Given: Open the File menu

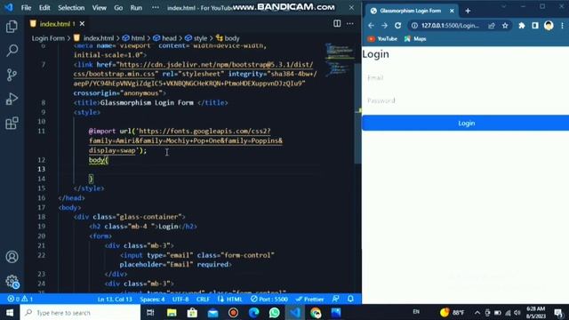Looking at the screenshot, I should point(26,8).
